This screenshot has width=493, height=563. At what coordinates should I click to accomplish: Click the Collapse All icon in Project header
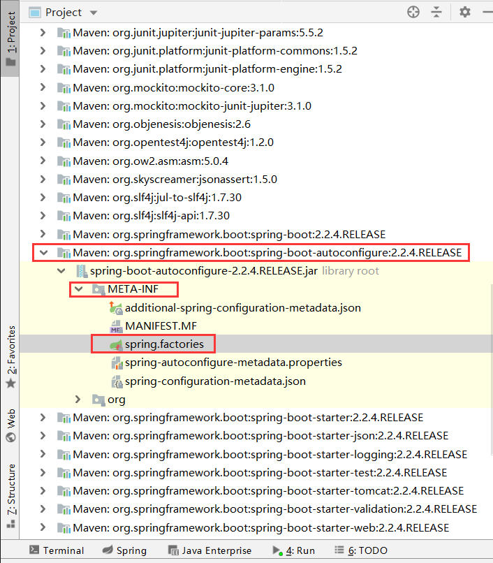436,12
